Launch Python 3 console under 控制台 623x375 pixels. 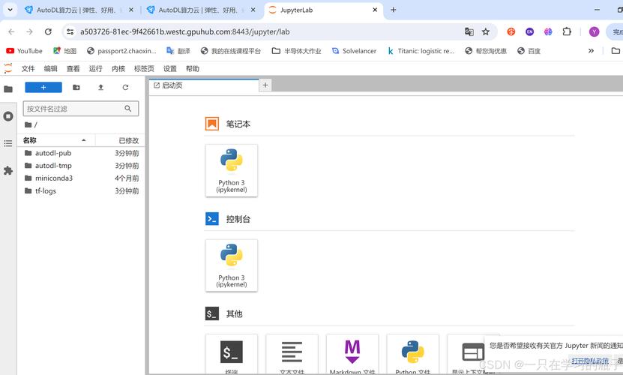pyautogui.click(x=232, y=265)
